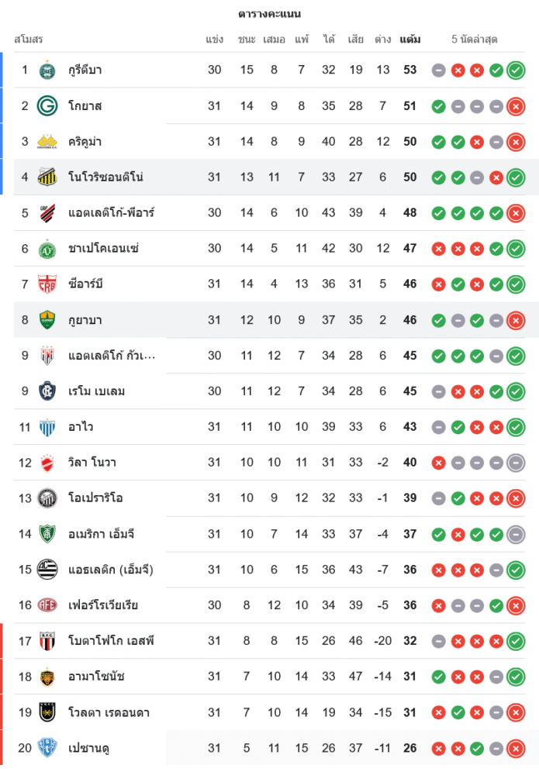Sort table by แต้ม points column

tap(410, 40)
